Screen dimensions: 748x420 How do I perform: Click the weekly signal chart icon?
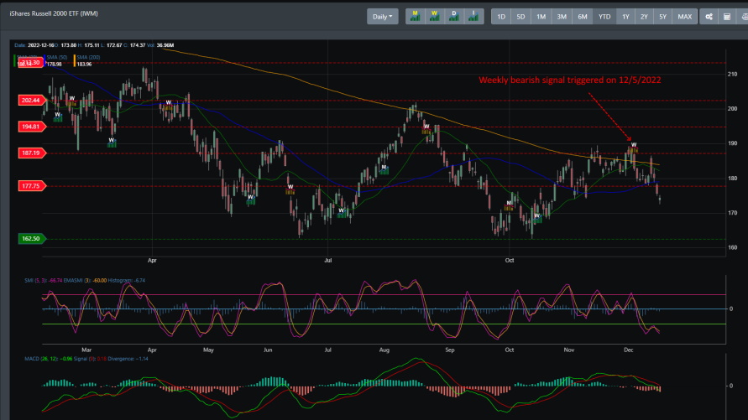435,17
